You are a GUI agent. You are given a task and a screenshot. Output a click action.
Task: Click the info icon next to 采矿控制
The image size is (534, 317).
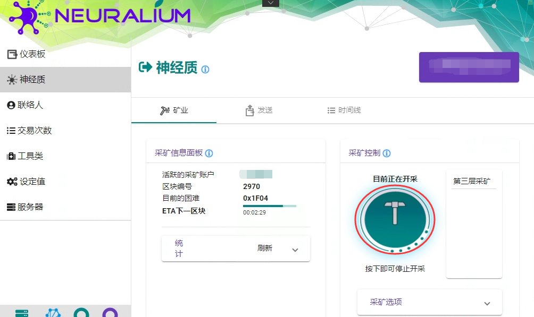tap(387, 153)
